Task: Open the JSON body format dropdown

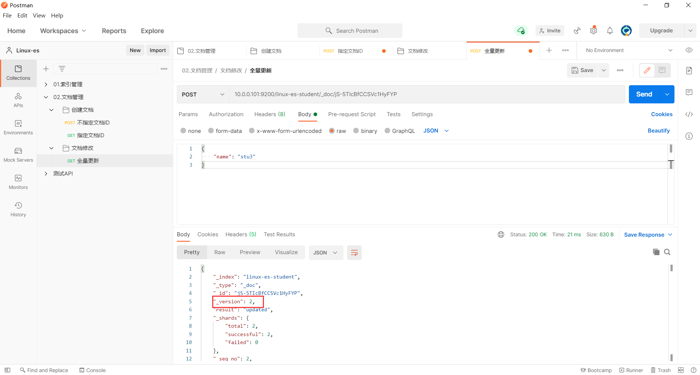Action: coord(436,131)
